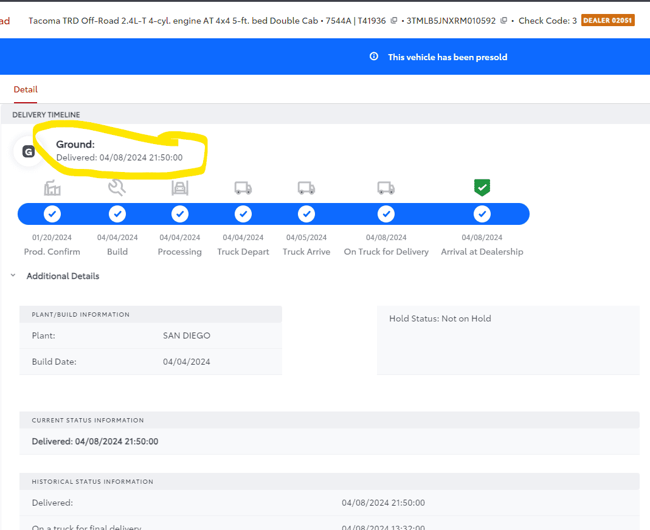The image size is (650, 530).
Task: Click green shield icon above Arrival at Dealership
Action: coord(482,188)
